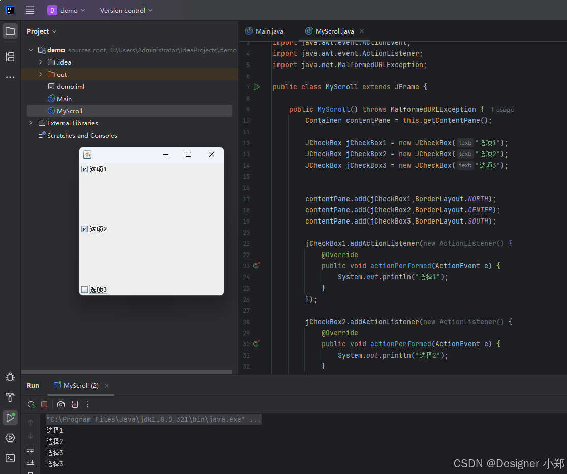Uncheck the 选项1 checkbox

click(x=85, y=169)
